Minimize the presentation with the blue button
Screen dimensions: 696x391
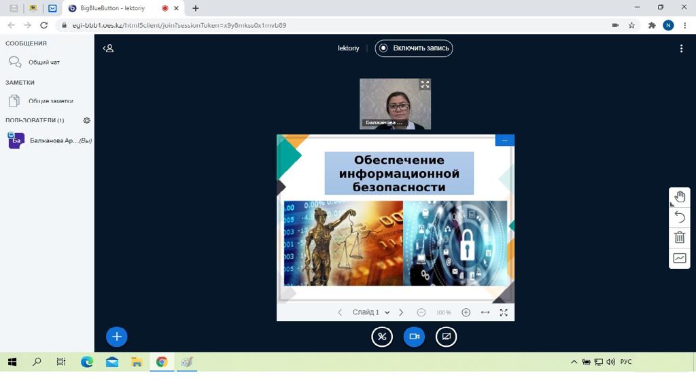504,140
